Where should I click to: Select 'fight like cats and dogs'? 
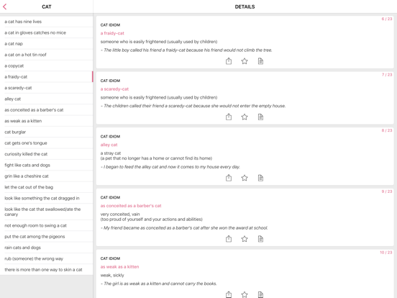[x=47, y=165]
